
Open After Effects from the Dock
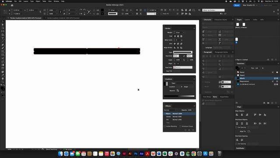(141, 154)
